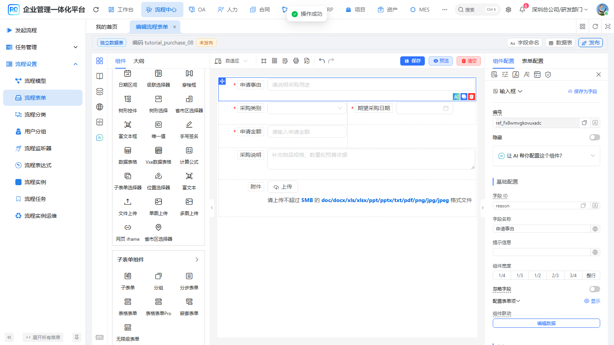Toggle the 隐藏 hidden switch
Screen dimensions: 614x345
595,137
